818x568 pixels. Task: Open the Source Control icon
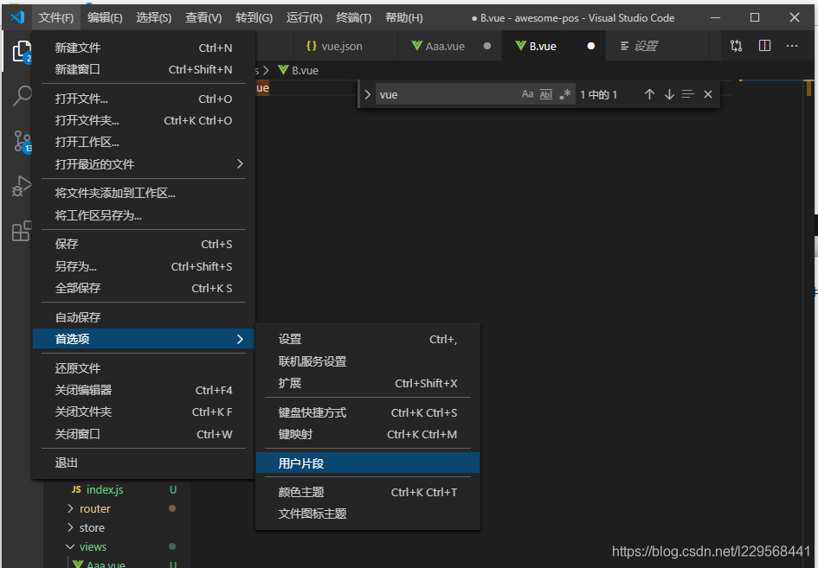[23, 141]
